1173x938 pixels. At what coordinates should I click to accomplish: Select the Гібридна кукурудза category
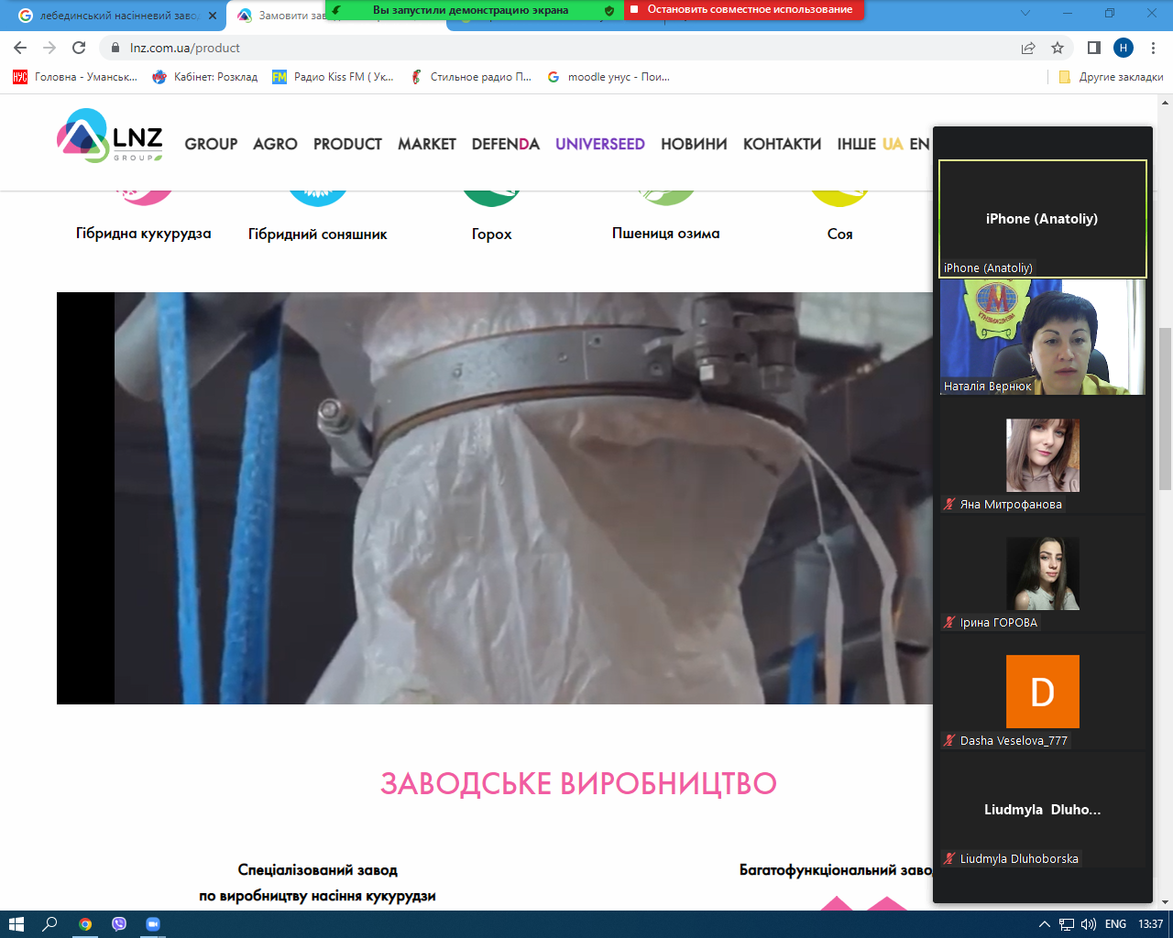[x=144, y=234]
